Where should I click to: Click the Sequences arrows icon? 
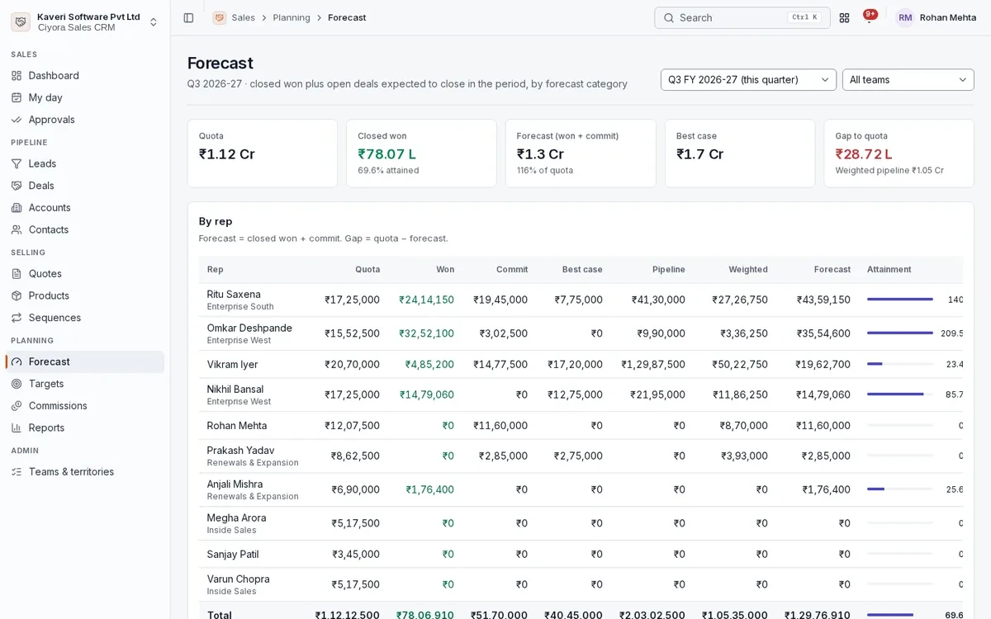coord(17,318)
